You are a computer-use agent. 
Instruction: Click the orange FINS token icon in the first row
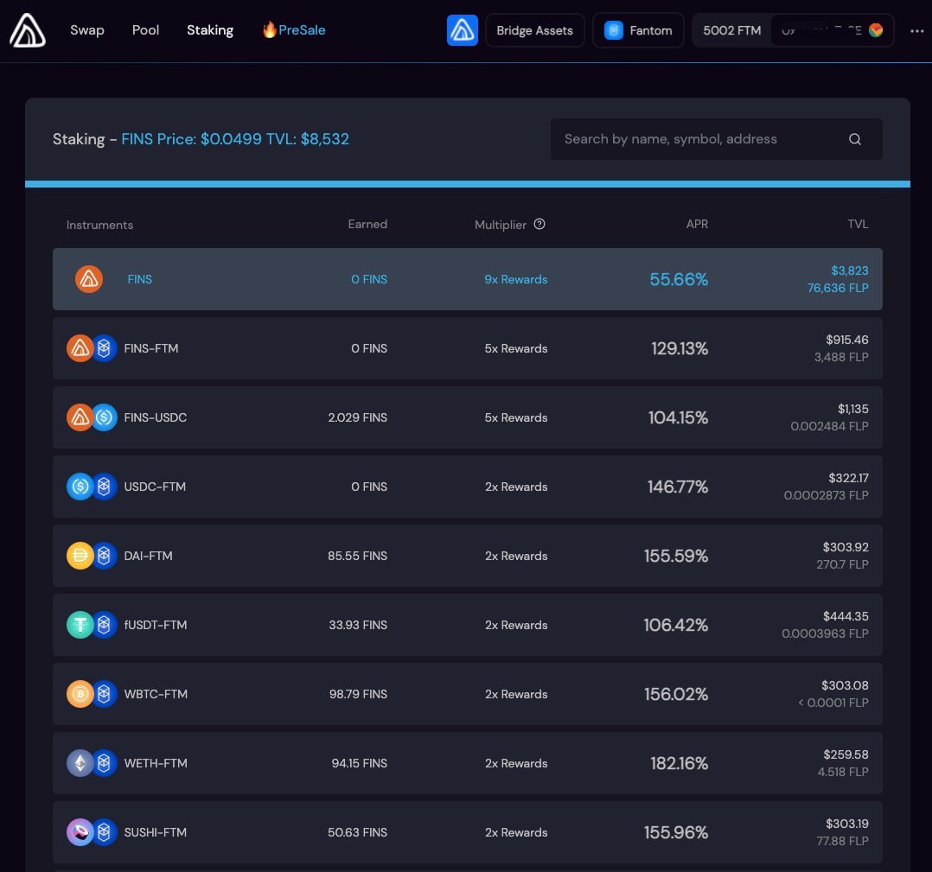[x=88, y=279]
